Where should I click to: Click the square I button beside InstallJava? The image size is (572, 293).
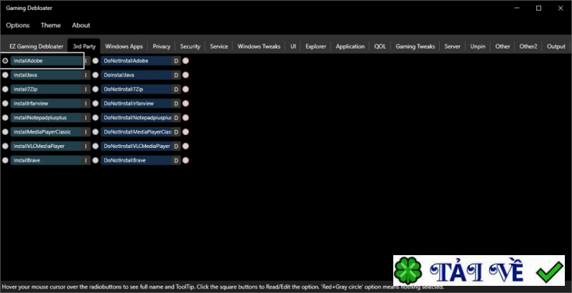tap(86, 75)
